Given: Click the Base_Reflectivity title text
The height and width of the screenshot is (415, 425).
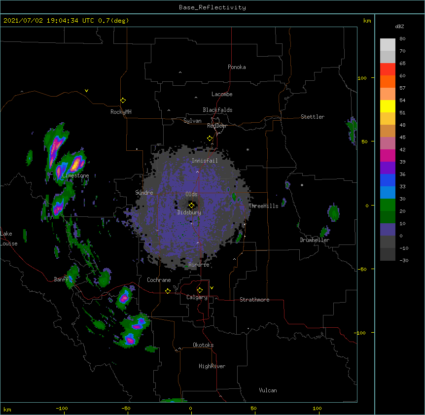Looking at the screenshot, I should (212, 7).
